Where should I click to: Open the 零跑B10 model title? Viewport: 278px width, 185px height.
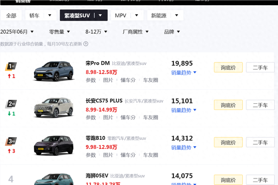pyautogui.click(x=96, y=138)
